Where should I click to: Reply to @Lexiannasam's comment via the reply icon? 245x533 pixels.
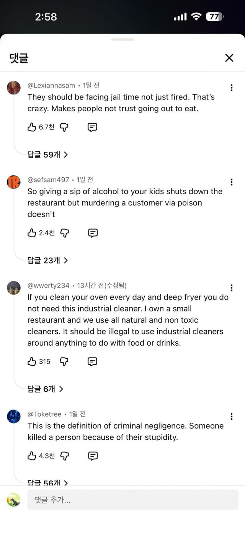pos(92,127)
